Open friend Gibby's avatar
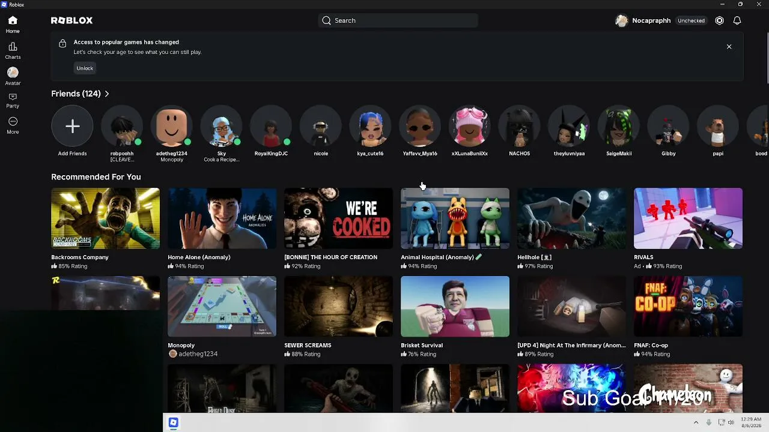Image resolution: width=769 pixels, height=432 pixels. pos(669,126)
